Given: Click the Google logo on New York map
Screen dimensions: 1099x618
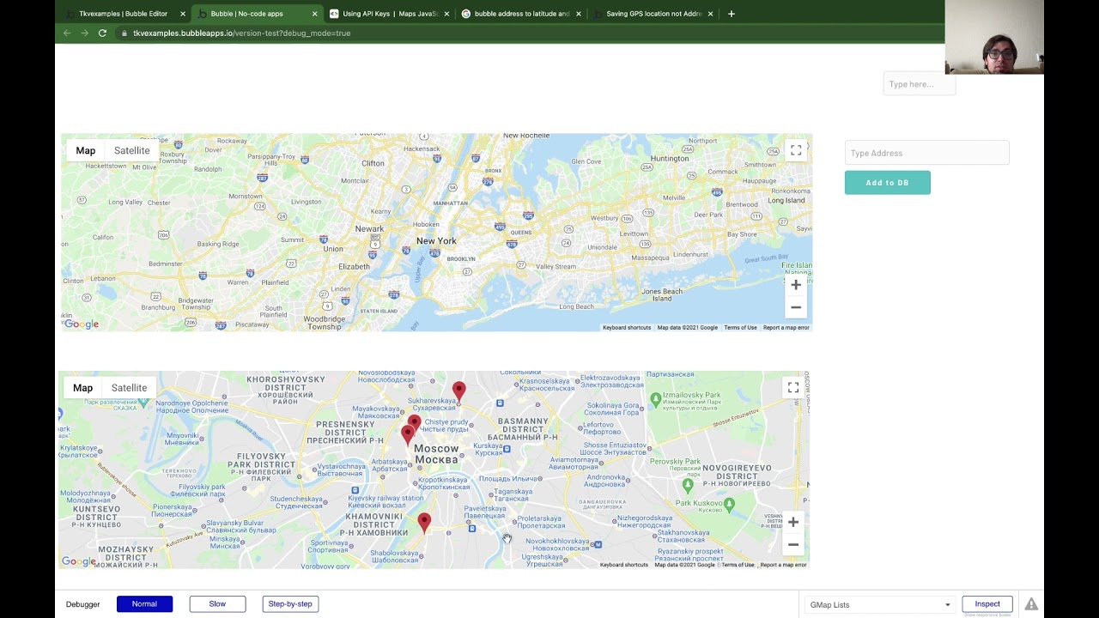Looking at the screenshot, I should coord(82,324).
